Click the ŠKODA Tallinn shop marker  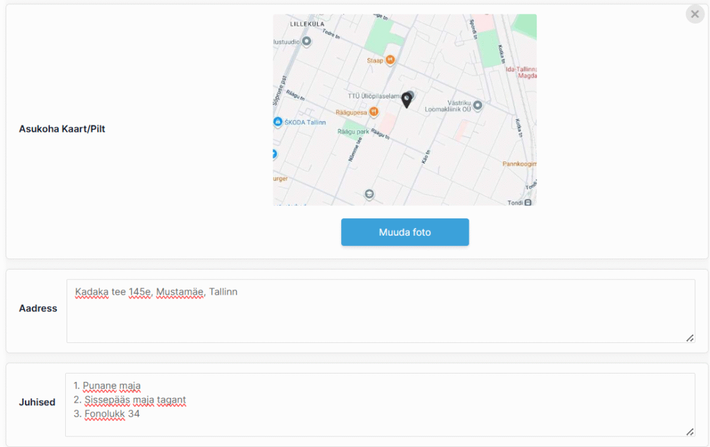coord(278,122)
